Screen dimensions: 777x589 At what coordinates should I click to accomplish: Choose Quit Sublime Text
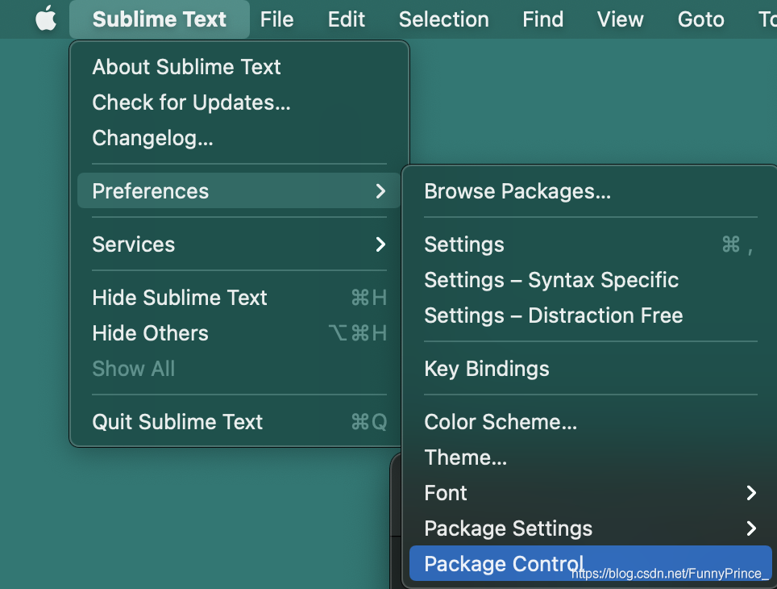pos(239,422)
